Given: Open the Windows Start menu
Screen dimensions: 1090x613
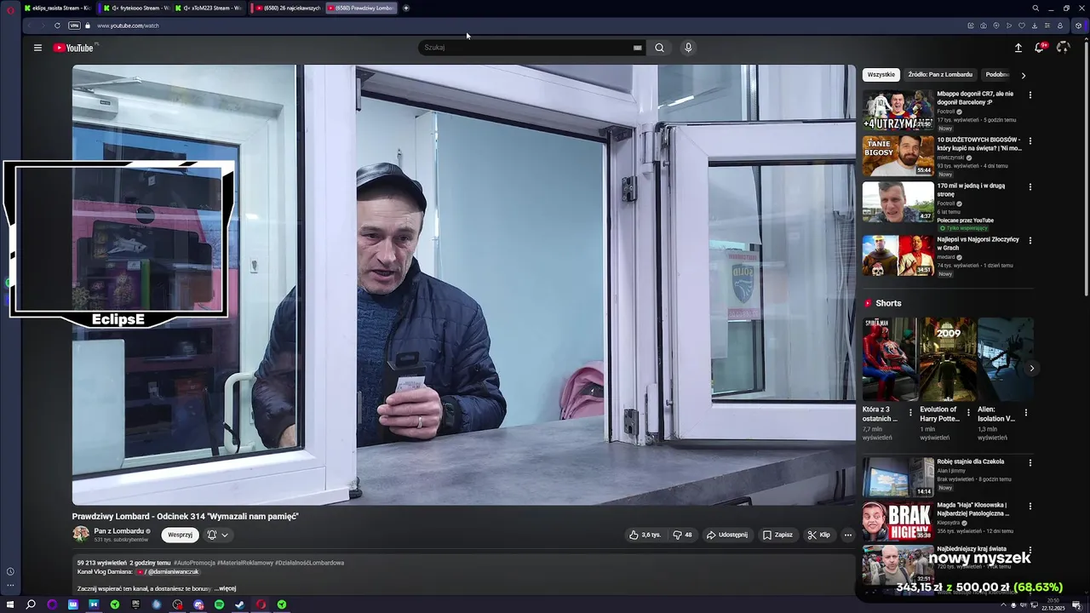Looking at the screenshot, I should click(10, 604).
